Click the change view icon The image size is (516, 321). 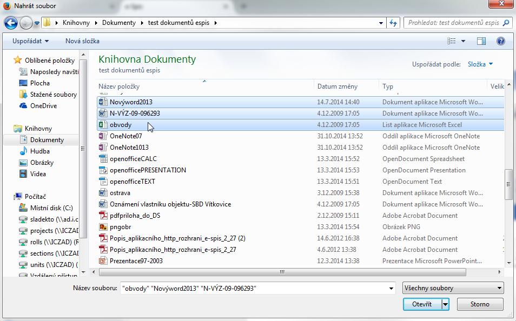click(452, 41)
